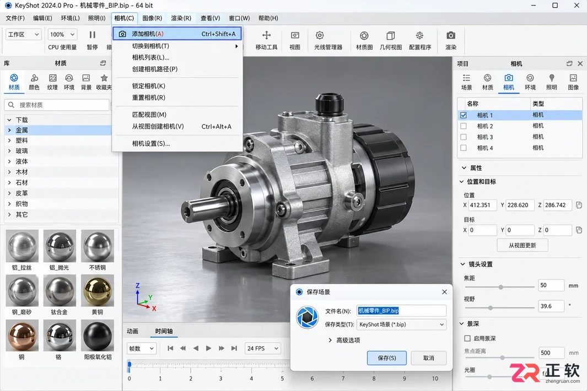Select the library Materials (材质) tab icon
587x391 pixels.
[14, 78]
